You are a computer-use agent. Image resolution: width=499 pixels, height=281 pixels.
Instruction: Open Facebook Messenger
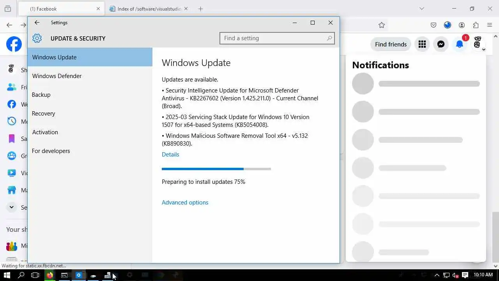pyautogui.click(x=441, y=44)
